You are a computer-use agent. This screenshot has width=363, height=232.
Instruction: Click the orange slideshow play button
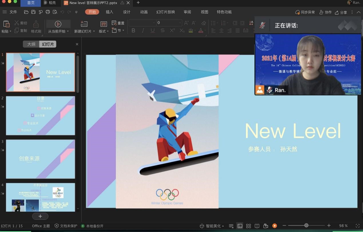click(275, 226)
